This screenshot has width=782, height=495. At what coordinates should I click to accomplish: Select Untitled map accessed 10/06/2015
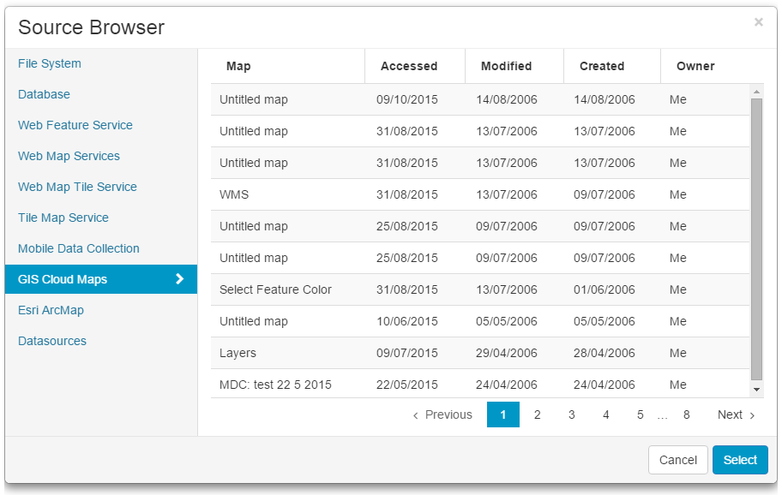480,321
